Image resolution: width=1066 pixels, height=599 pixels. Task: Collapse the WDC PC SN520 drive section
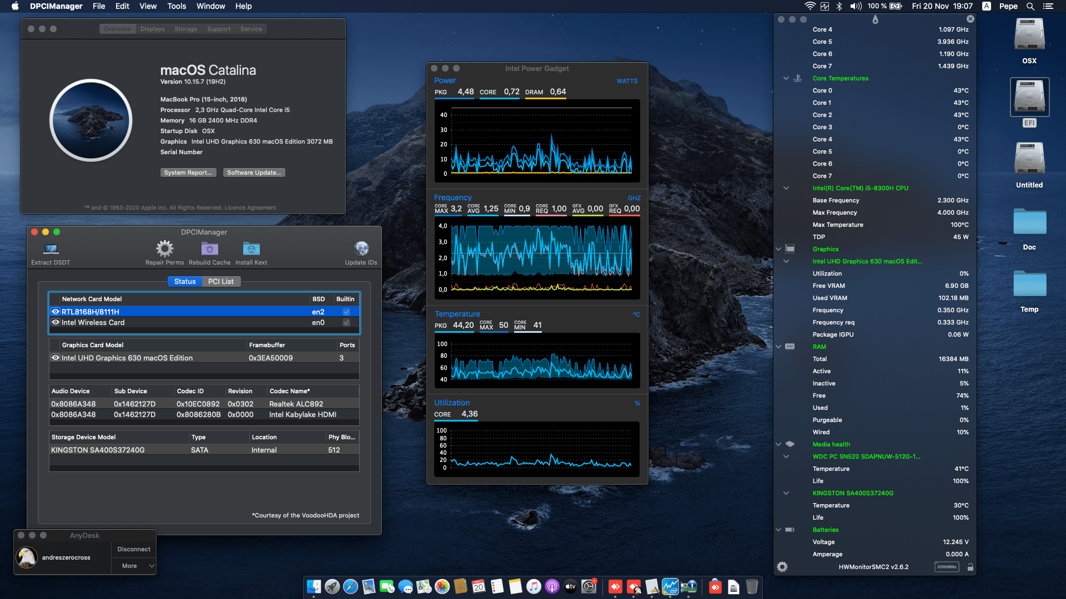[x=786, y=456]
